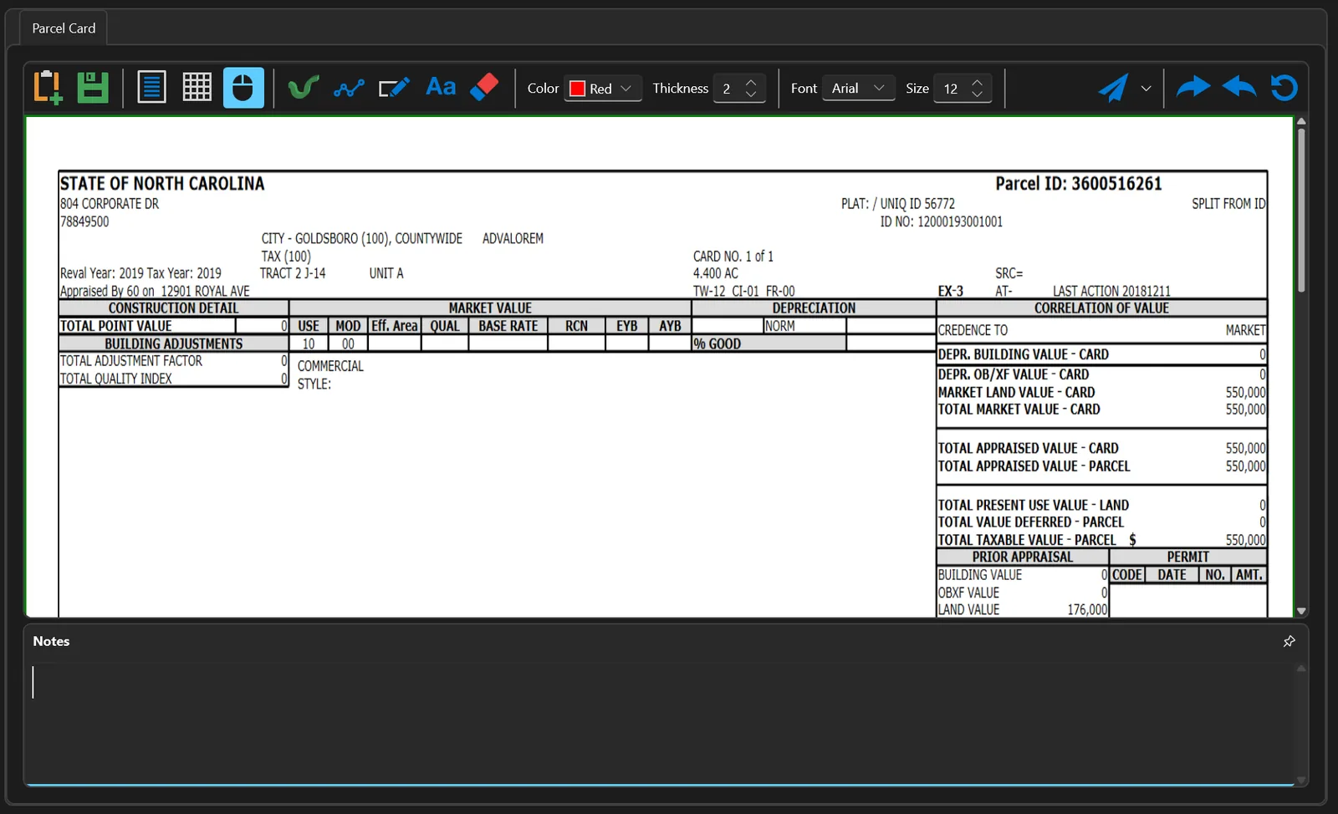Click the Notes panel scrollbar

[1300, 724]
